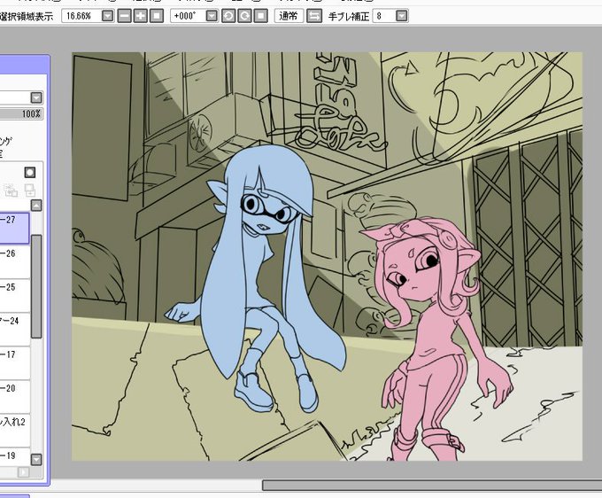Screen dimensions: 602x498
Task: Click the 通常 button
Action: tap(289, 16)
